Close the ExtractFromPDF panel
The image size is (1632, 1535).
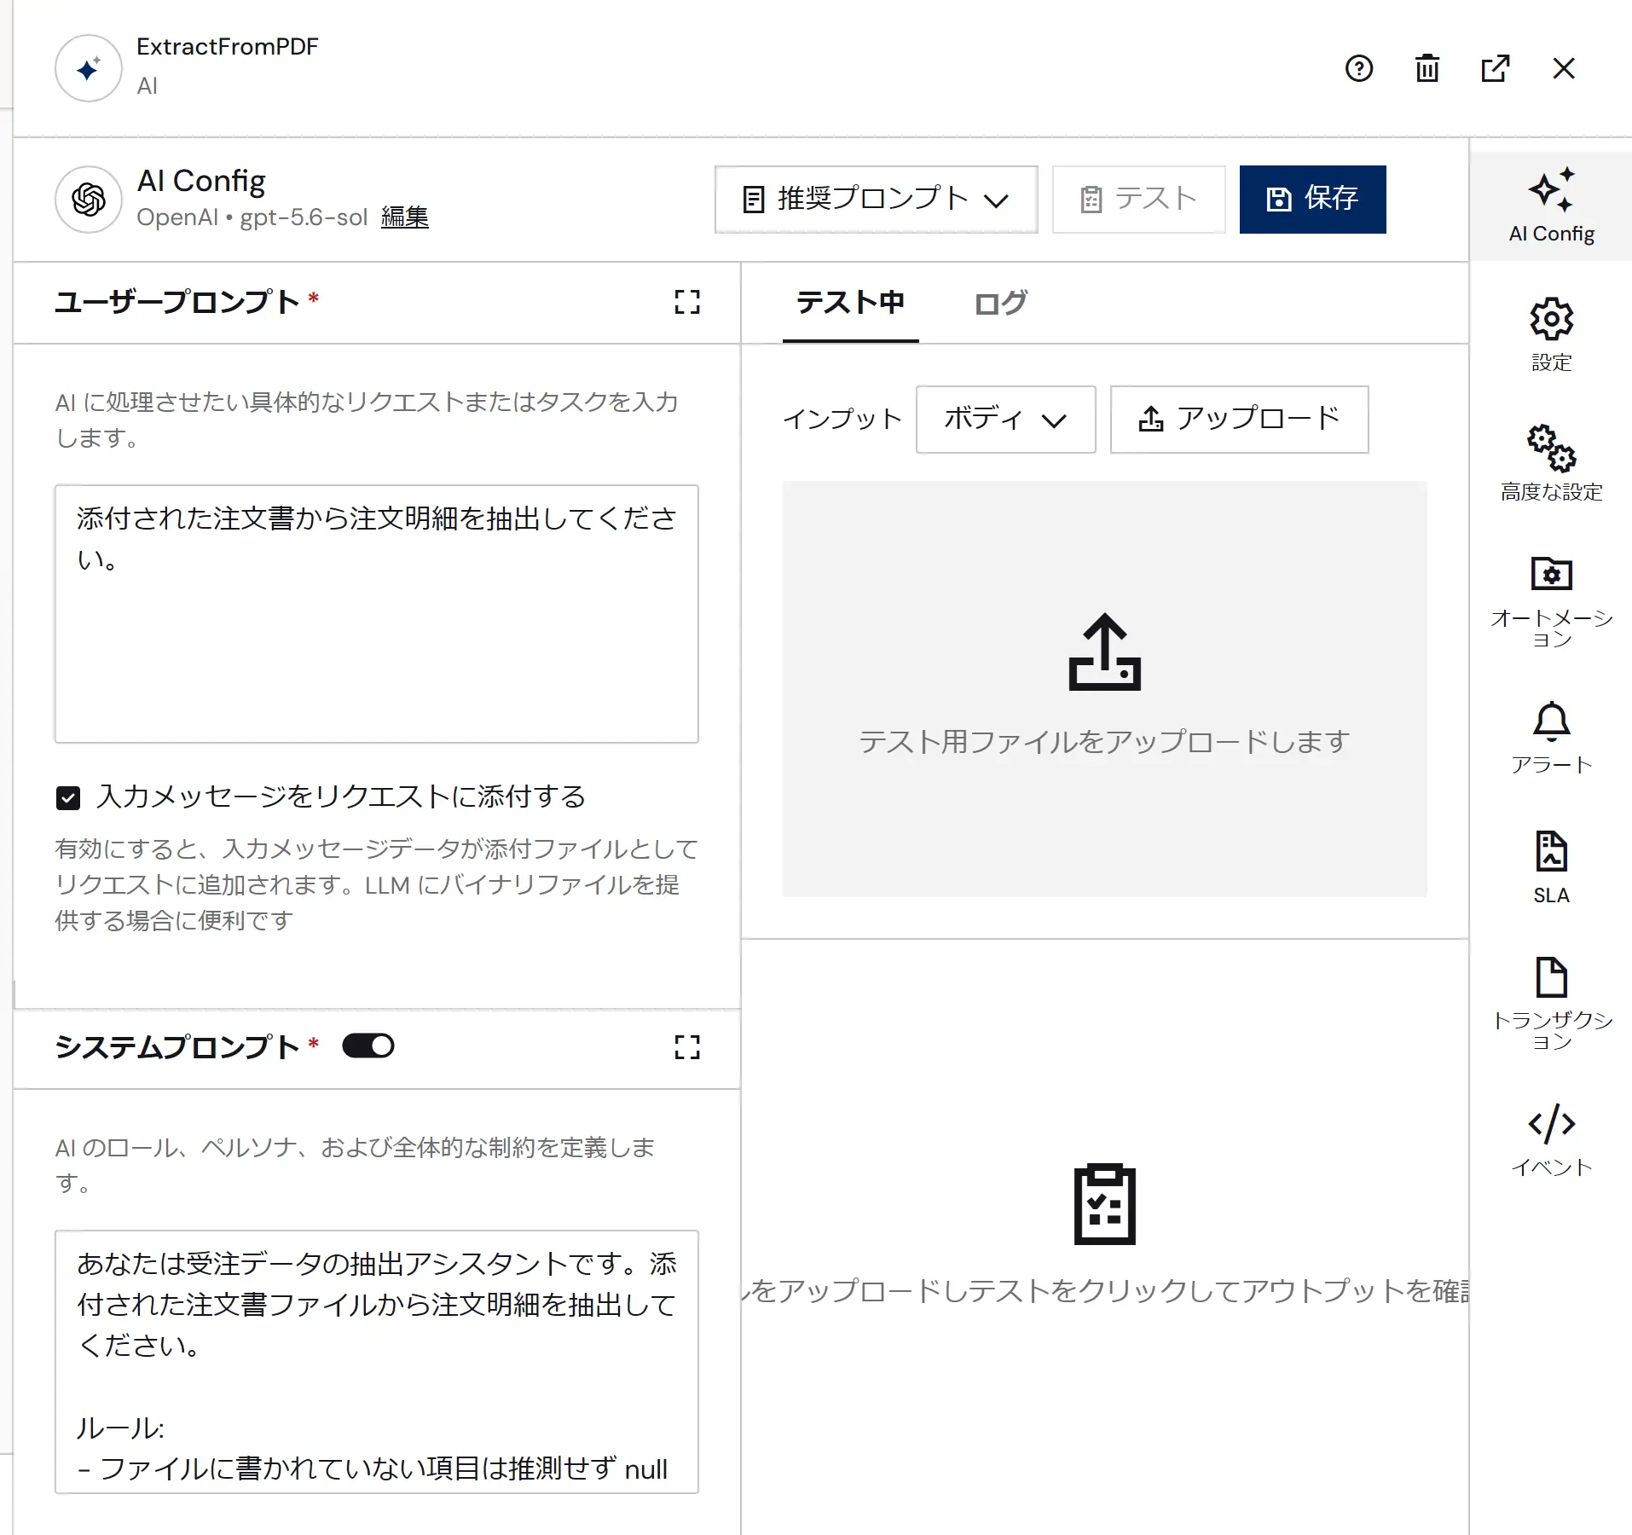(1563, 68)
